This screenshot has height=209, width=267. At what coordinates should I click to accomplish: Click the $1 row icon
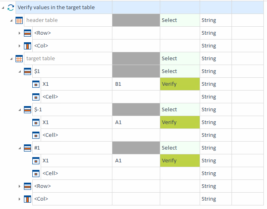27,71
